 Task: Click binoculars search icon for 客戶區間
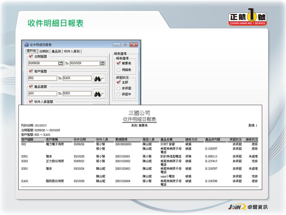point(97,79)
